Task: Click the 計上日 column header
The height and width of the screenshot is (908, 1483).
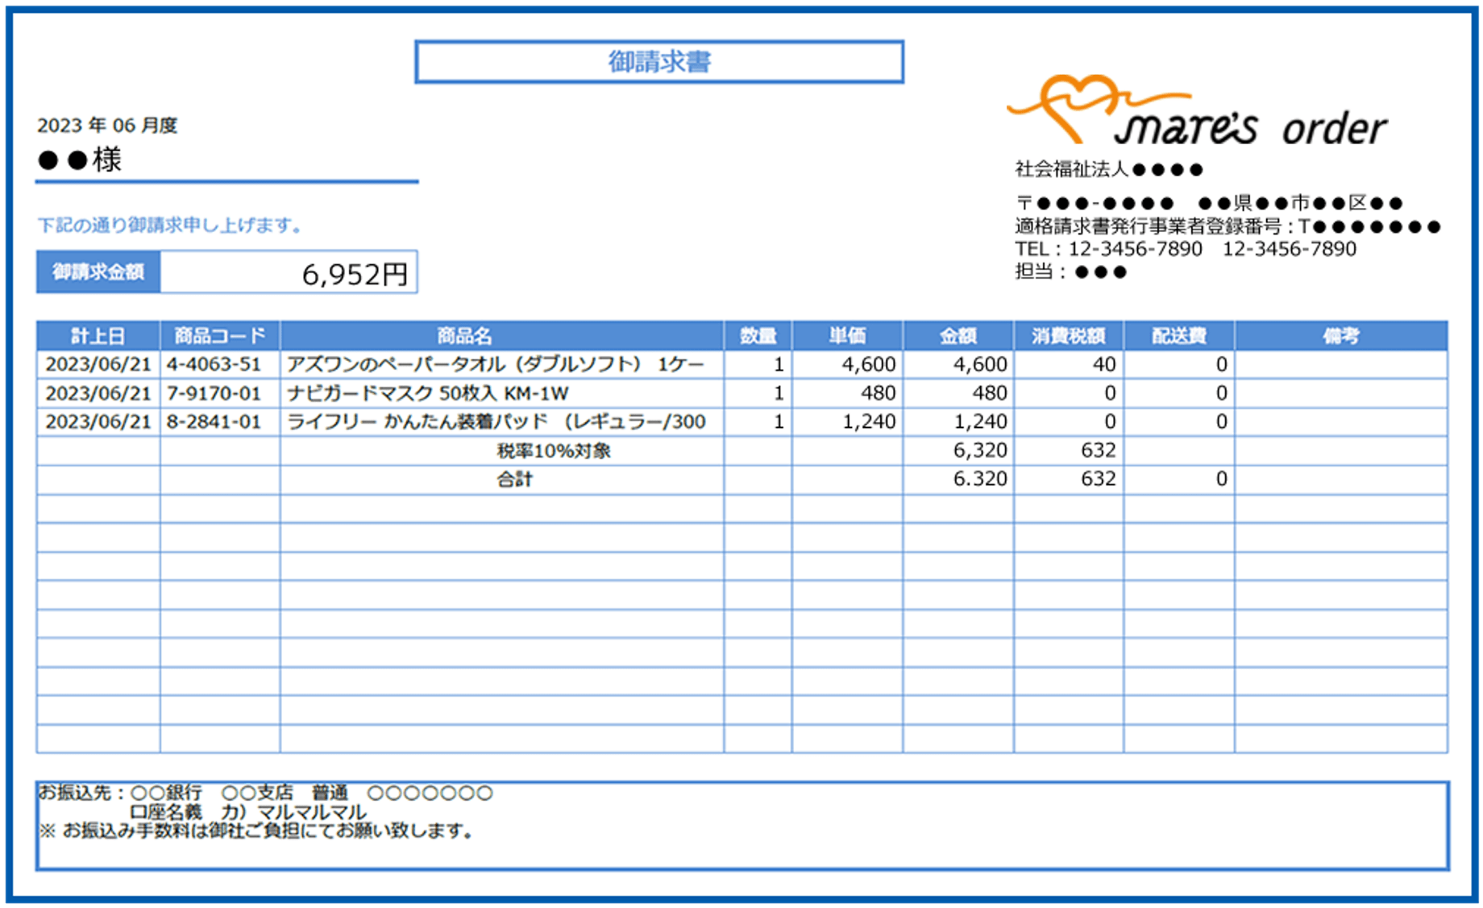Action: pos(98,336)
